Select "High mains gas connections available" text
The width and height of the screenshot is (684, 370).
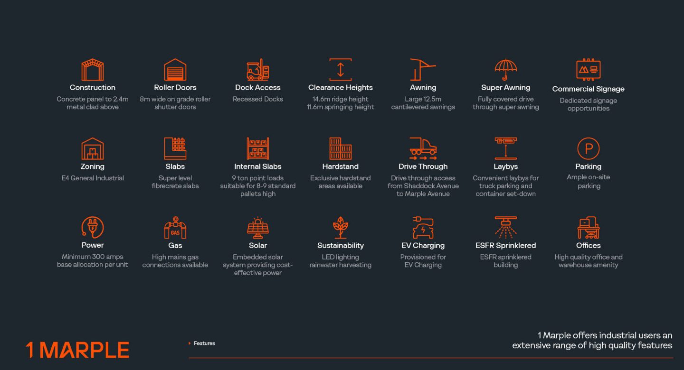(175, 261)
